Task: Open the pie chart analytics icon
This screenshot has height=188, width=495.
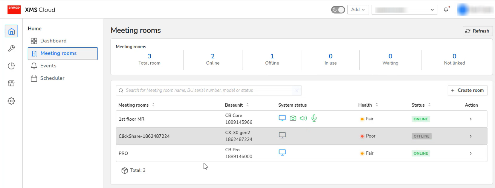Action: [11, 66]
